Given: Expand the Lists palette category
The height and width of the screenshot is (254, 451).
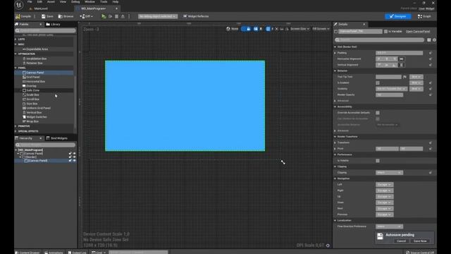Looking at the screenshot, I should tap(16, 40).
